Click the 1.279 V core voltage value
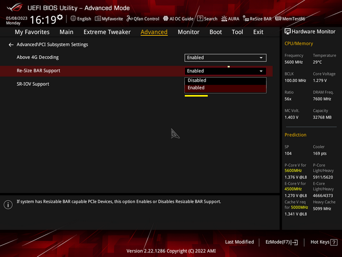The height and width of the screenshot is (257, 342). tap(320, 81)
